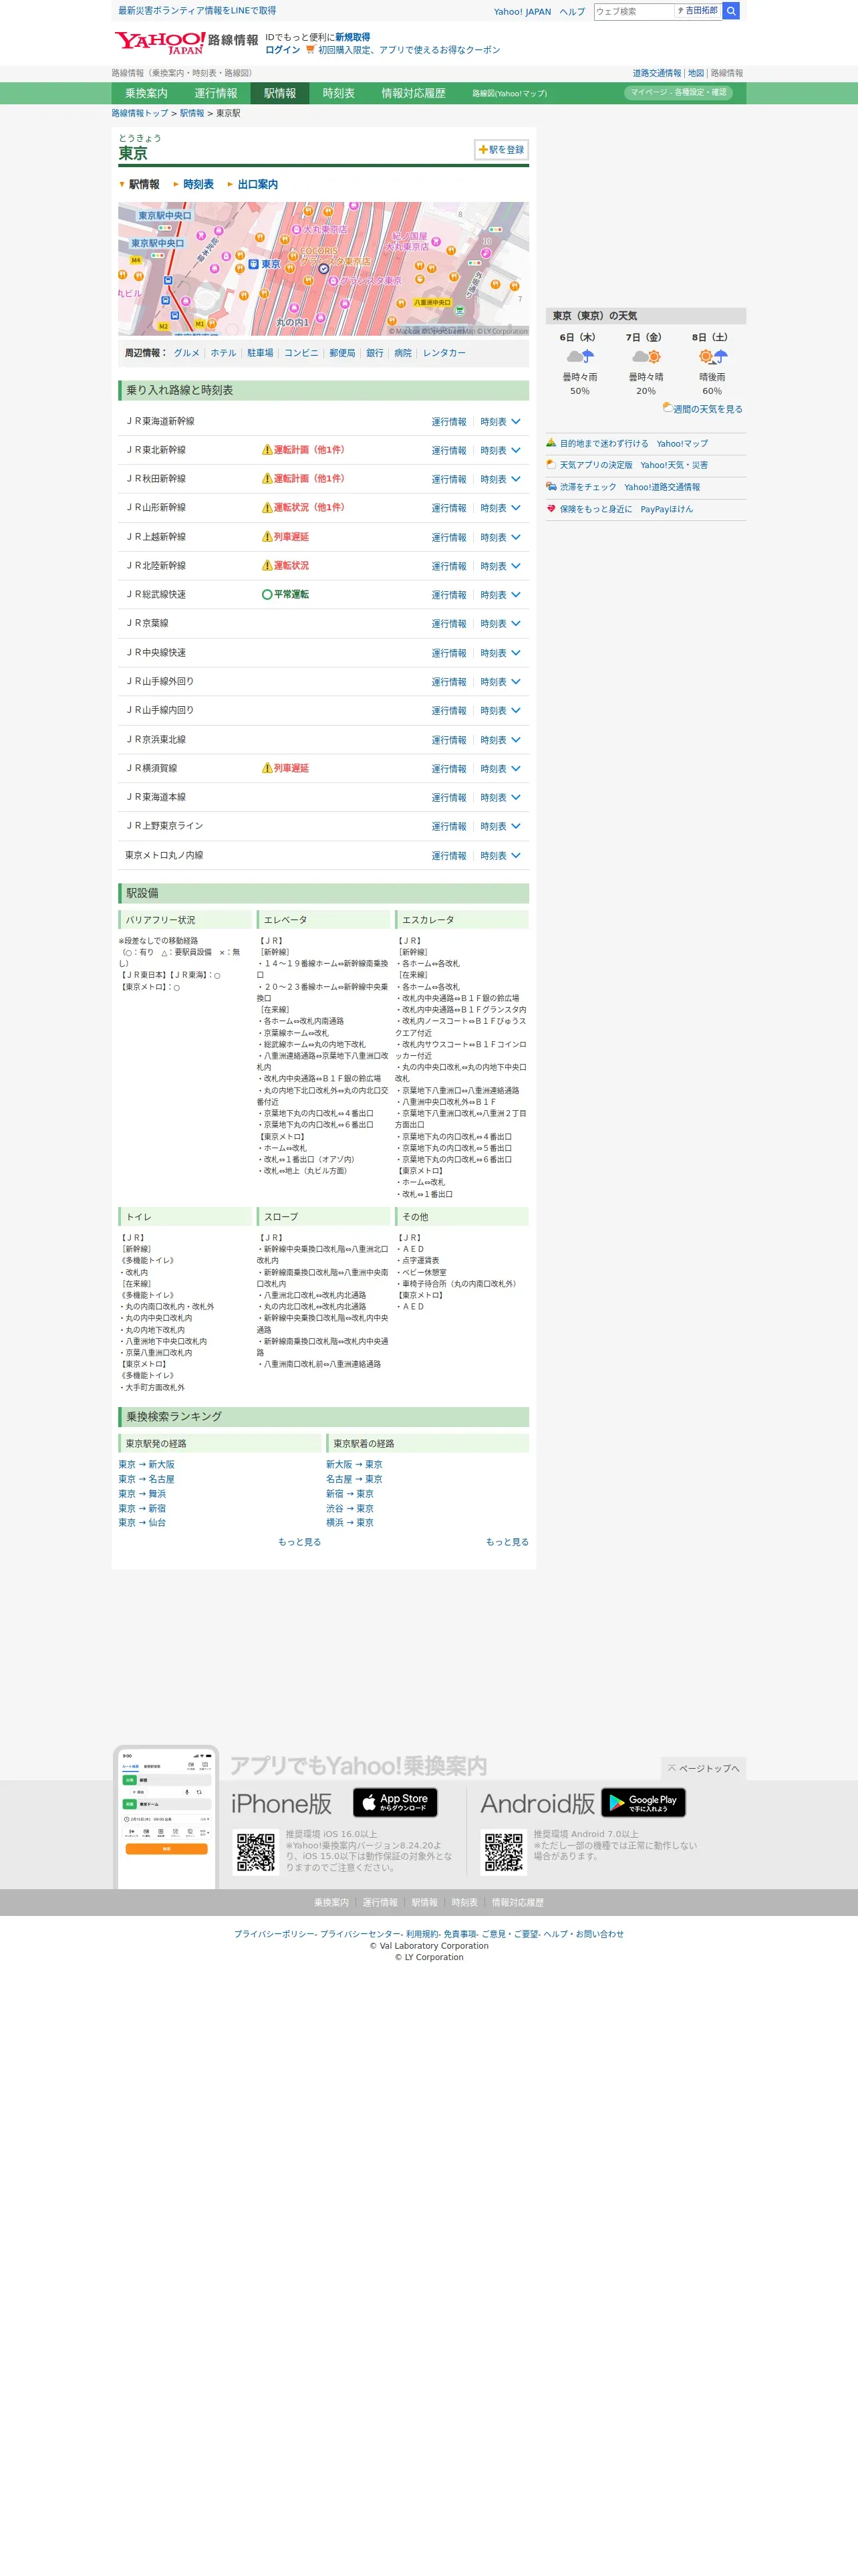Click the PayPayほけん heart icon
This screenshot has width=858, height=2576.
(551, 509)
